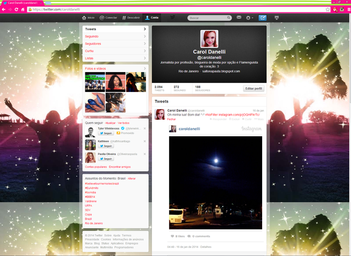The image size is (351, 256).
Task: Open the Matemática video thumbnail
Action: click(x=95, y=82)
